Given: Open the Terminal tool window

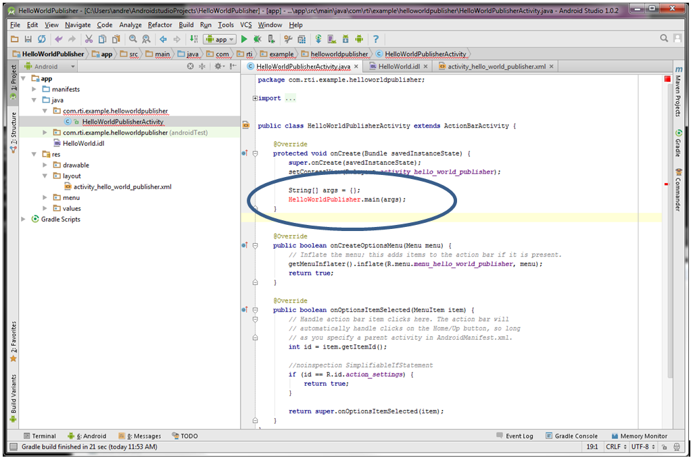Looking at the screenshot, I should pyautogui.click(x=40, y=436).
